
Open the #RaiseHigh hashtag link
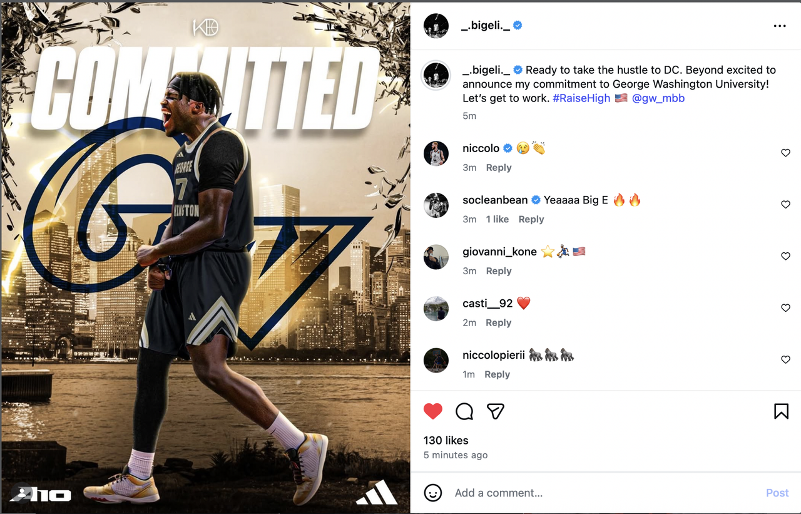(x=581, y=98)
